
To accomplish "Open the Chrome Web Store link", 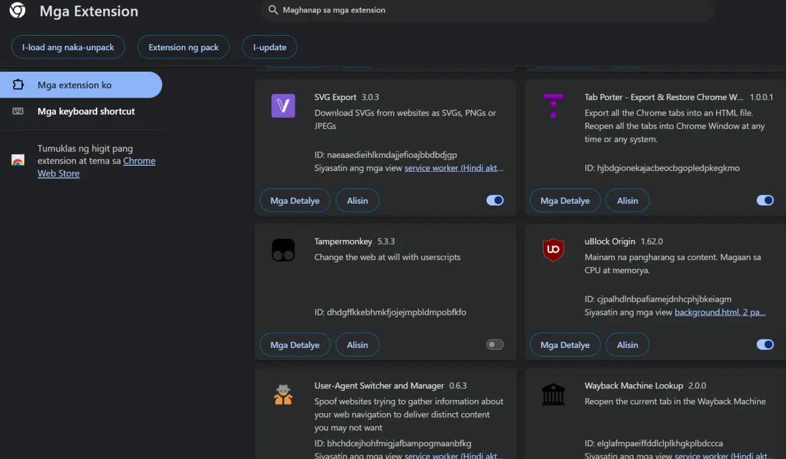I will tap(96, 167).
